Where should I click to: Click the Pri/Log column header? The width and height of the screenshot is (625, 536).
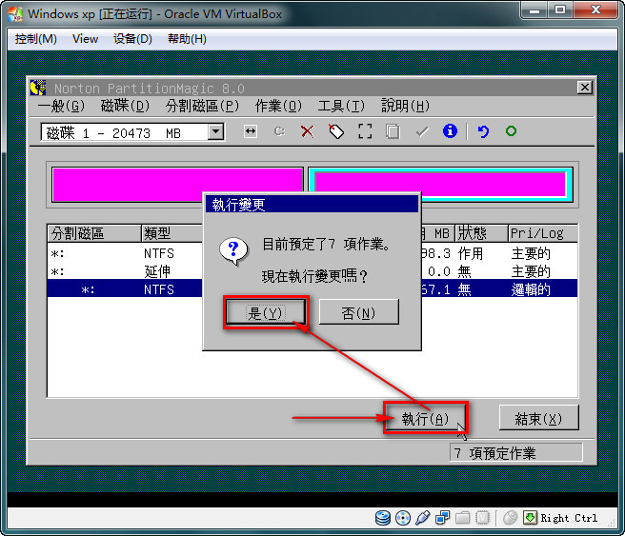coord(542,233)
